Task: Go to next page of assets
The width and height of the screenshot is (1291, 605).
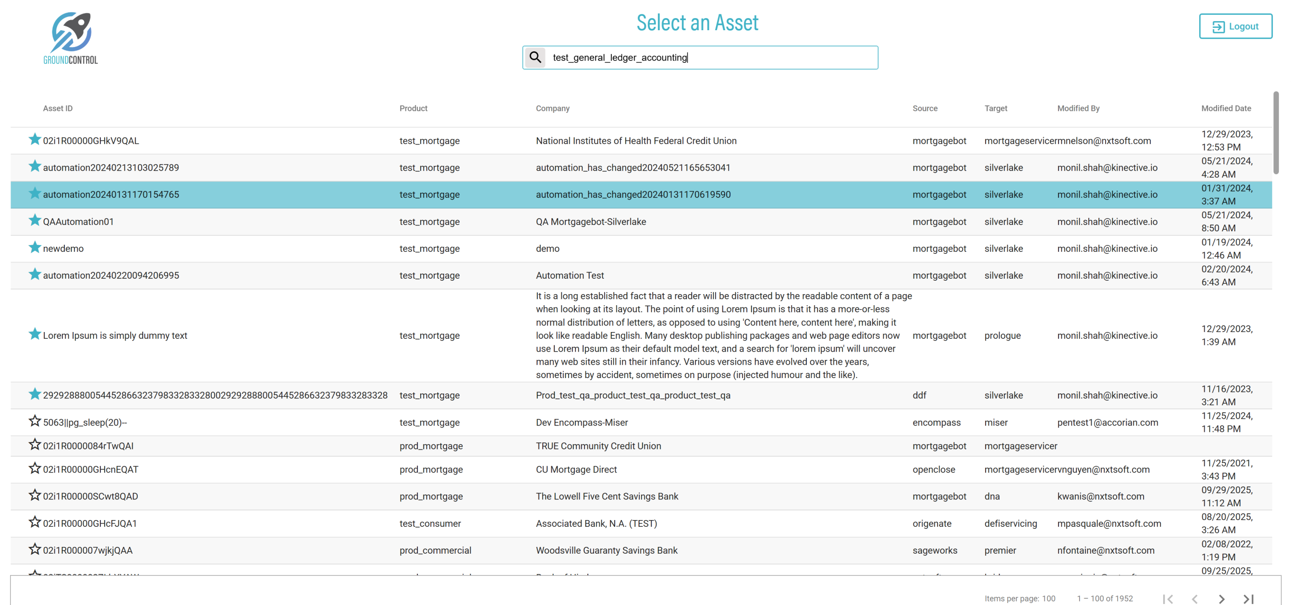Action: coord(1221,598)
